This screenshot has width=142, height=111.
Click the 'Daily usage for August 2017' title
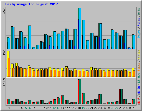tap(32, 4)
